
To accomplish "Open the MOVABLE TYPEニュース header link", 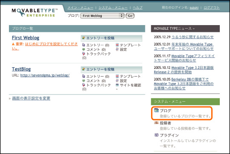I will click(x=174, y=29).
